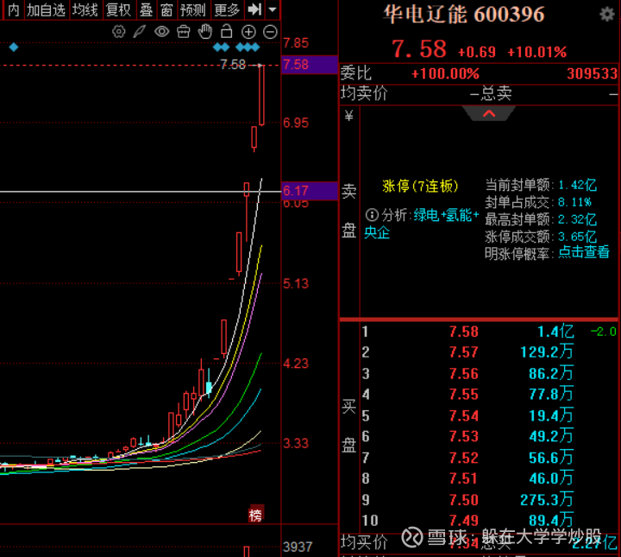Click buy level 2 price 7.57
The width and height of the screenshot is (621, 557).
click(464, 352)
